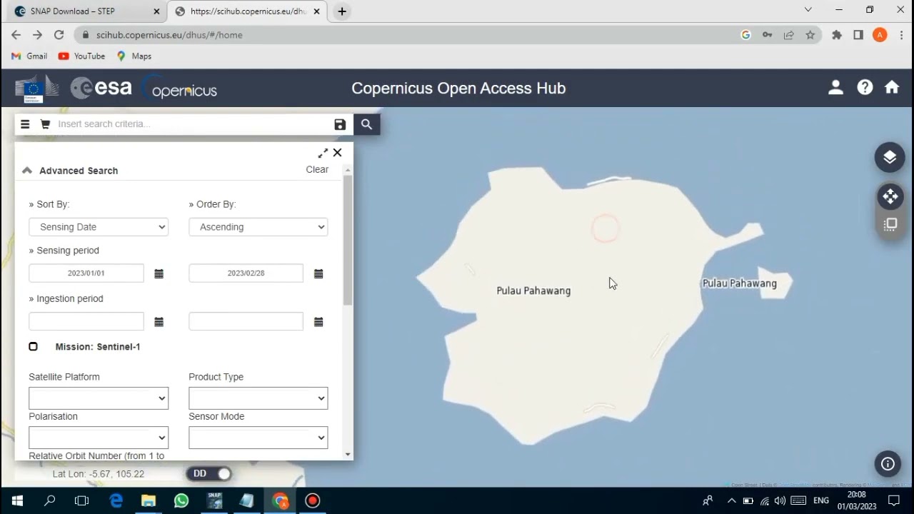Run search with the magnifier button
914x514 pixels.
(x=366, y=124)
